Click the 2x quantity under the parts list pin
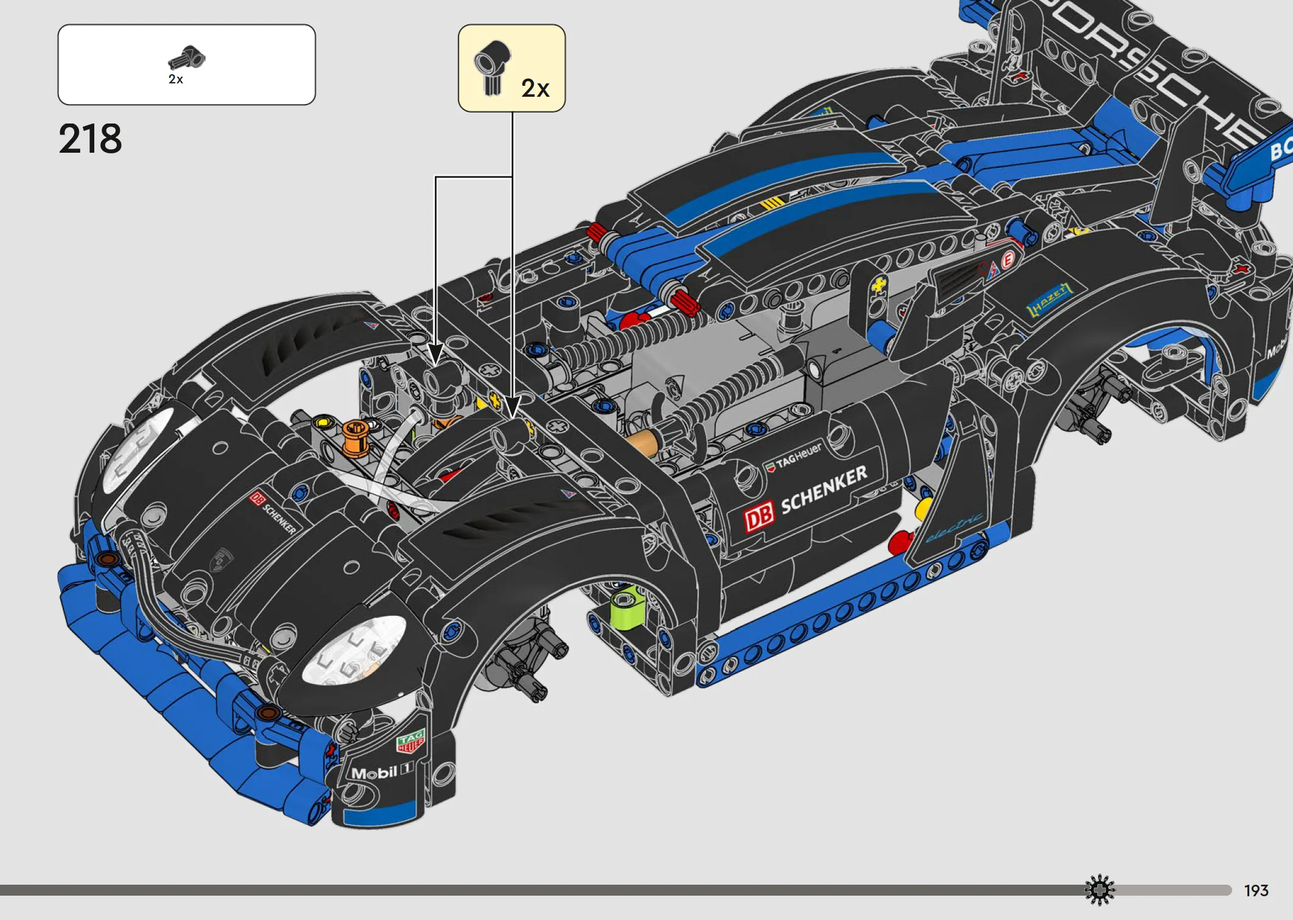Image resolution: width=1293 pixels, height=920 pixels. pyautogui.click(x=176, y=79)
